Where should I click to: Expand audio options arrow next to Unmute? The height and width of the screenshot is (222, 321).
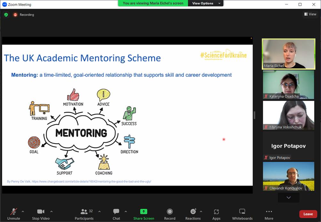point(23,211)
